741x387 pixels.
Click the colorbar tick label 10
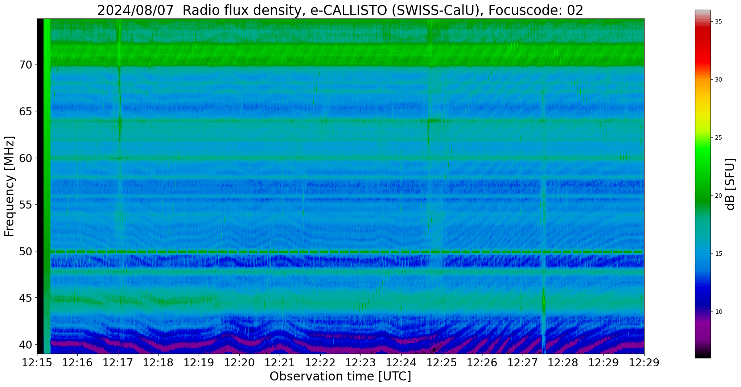click(x=718, y=312)
